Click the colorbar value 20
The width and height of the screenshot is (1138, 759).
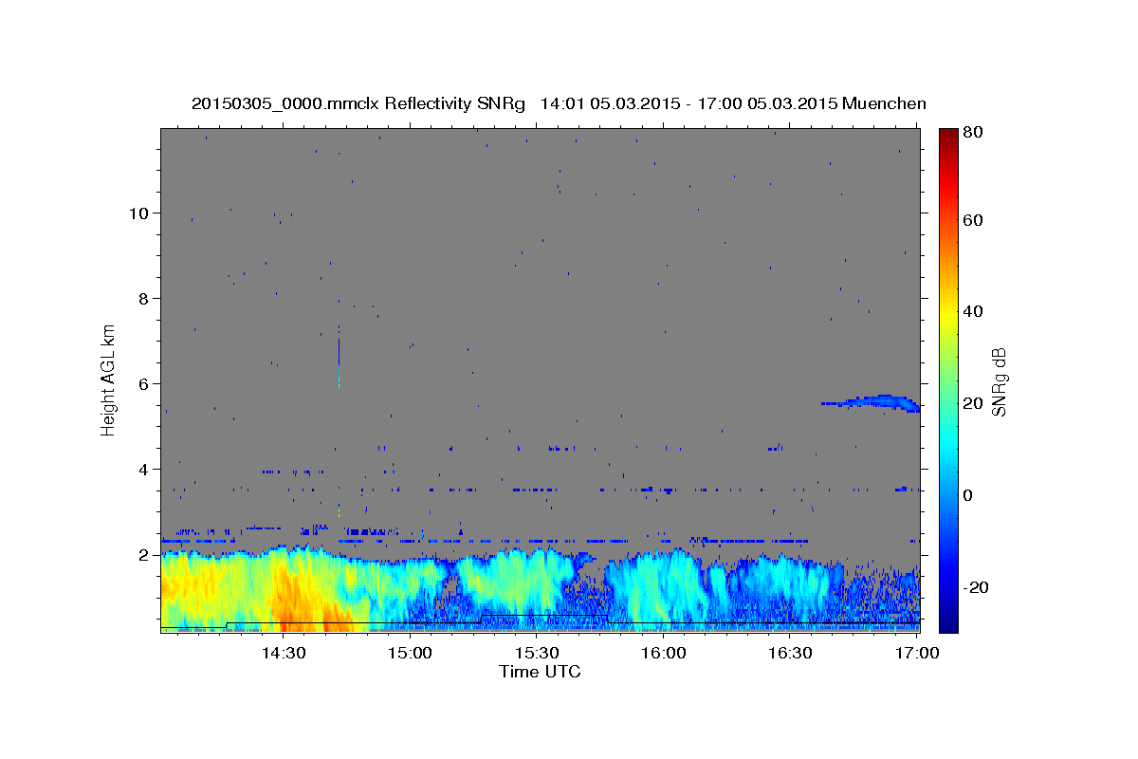click(972, 403)
